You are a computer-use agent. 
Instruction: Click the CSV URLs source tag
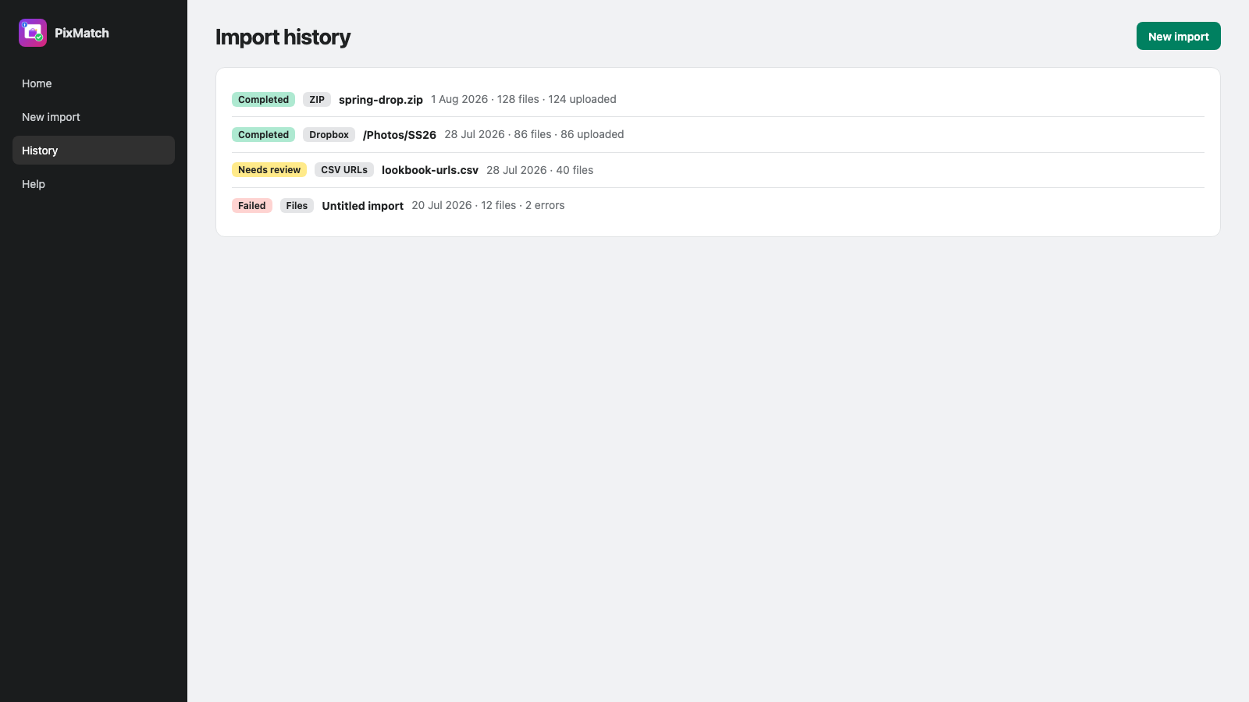click(344, 170)
